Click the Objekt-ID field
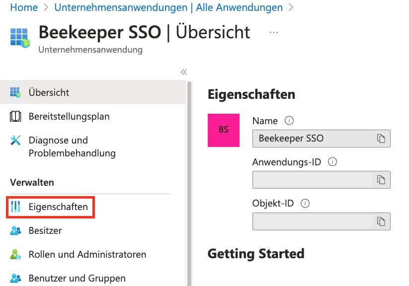Screen dimensions: 409x286 tap(322, 221)
